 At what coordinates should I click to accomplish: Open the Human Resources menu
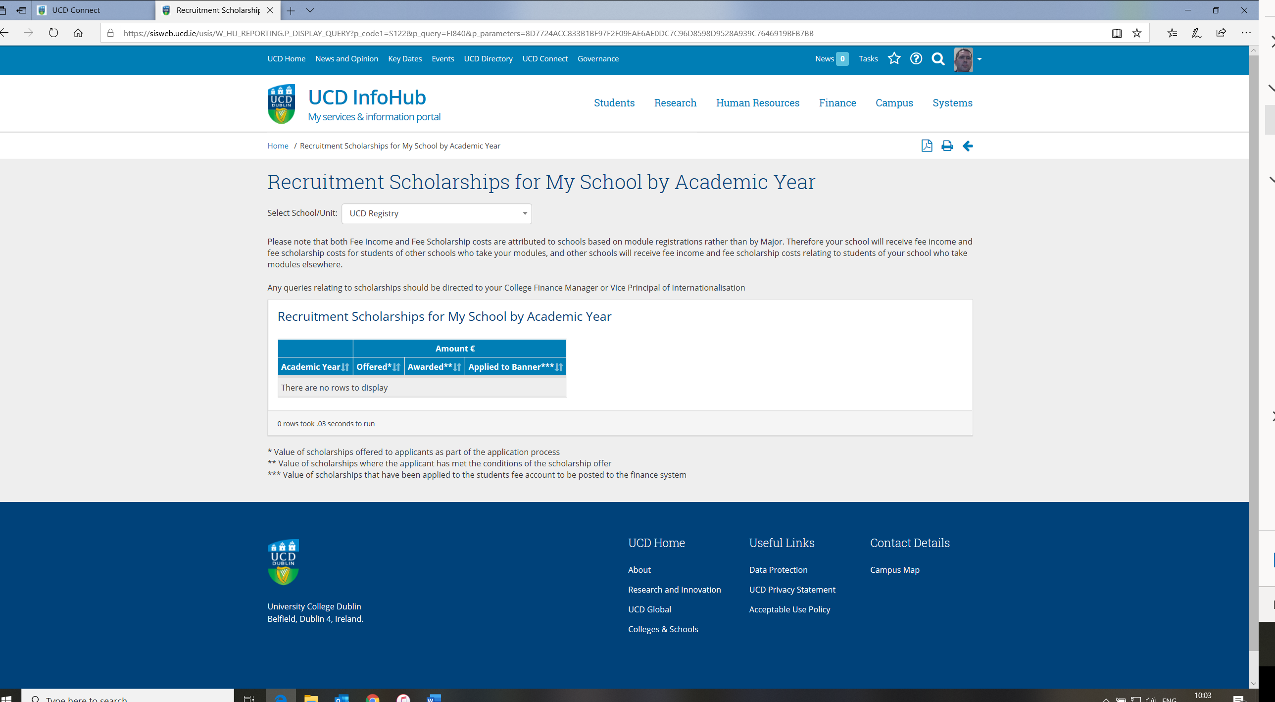tap(757, 103)
